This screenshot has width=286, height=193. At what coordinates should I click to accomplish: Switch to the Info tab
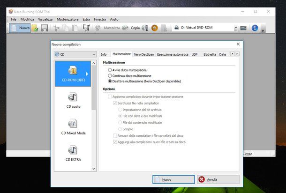104,54
